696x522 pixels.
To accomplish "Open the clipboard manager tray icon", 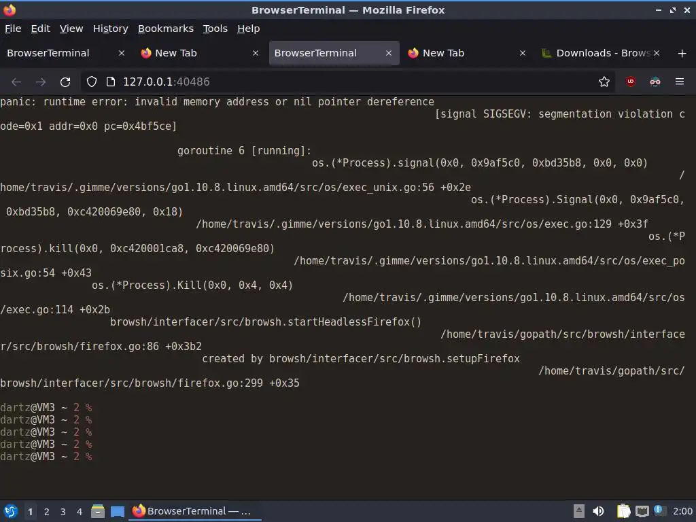I will pyautogui.click(x=623, y=511).
